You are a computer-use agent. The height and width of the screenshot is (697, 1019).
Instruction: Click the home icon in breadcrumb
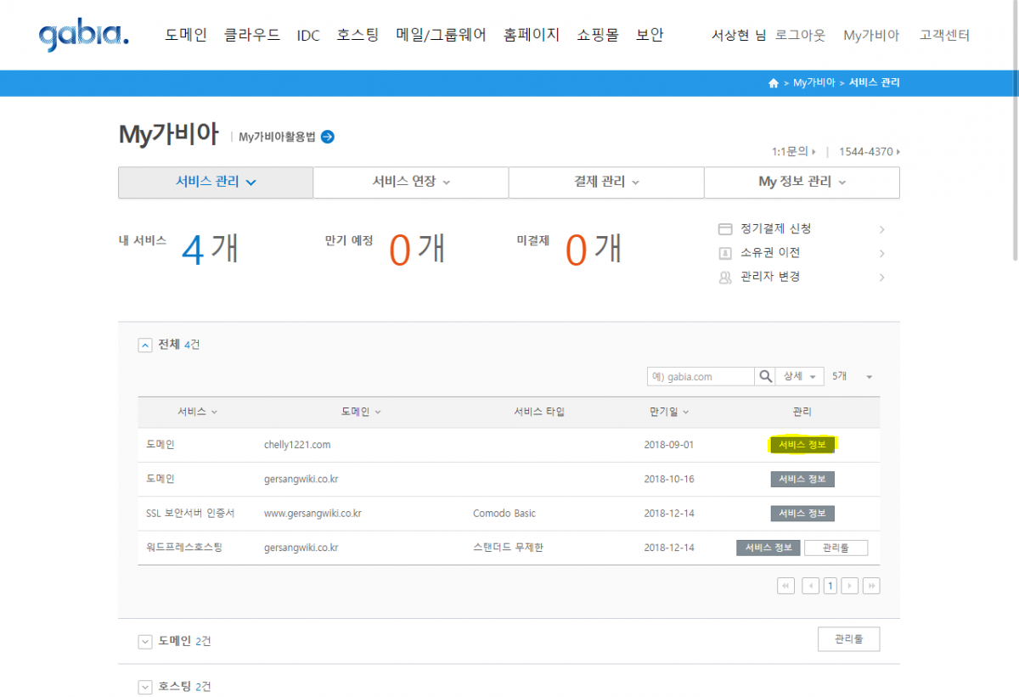[773, 83]
